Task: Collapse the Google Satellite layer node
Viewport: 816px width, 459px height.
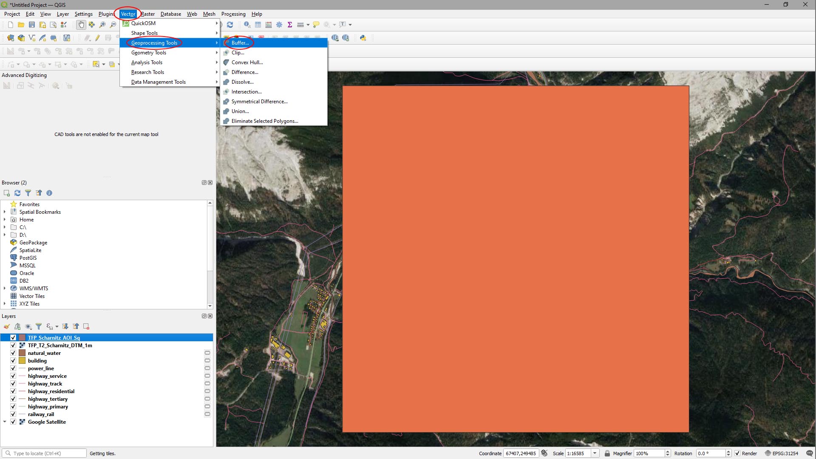Action: pyautogui.click(x=5, y=422)
